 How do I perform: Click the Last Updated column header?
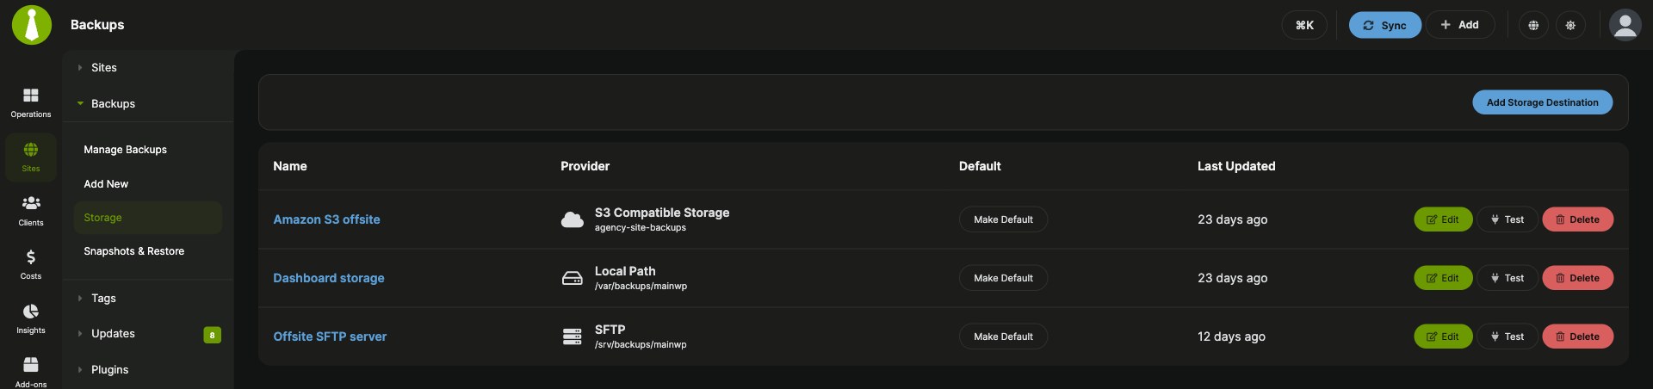[1236, 166]
